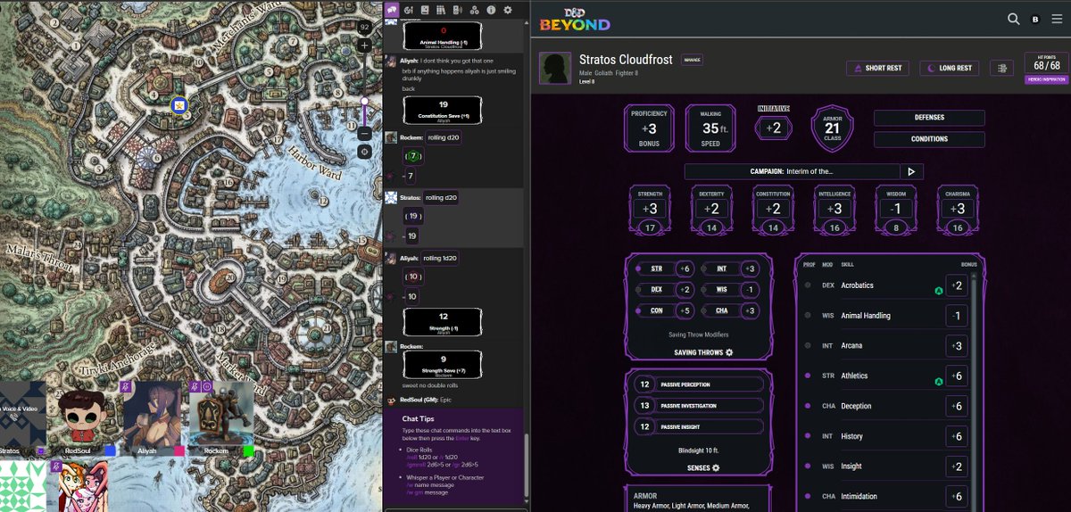This screenshot has height=512, width=1071.
Task: Roll Initiative +2
Action: point(773,128)
